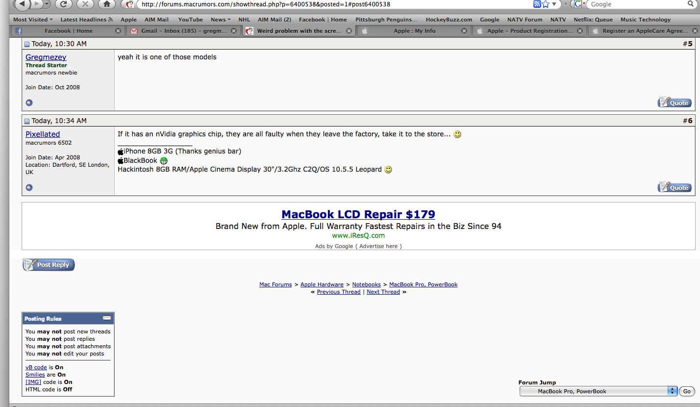700x407 pixels.
Task: Go to Previous Thread
Action: [339, 292]
